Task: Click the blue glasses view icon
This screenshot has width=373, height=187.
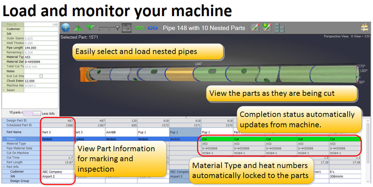Action: (x=153, y=28)
